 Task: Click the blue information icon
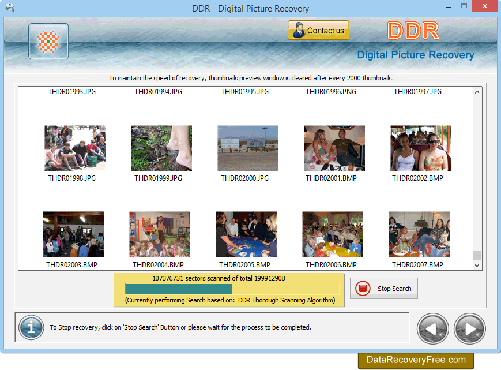coord(31,327)
